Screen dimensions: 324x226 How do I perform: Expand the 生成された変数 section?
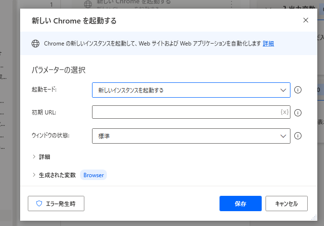pos(54,175)
